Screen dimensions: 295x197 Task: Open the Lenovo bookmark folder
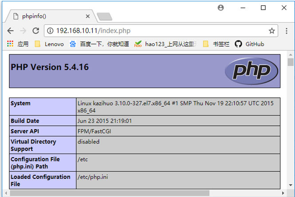click(49, 44)
